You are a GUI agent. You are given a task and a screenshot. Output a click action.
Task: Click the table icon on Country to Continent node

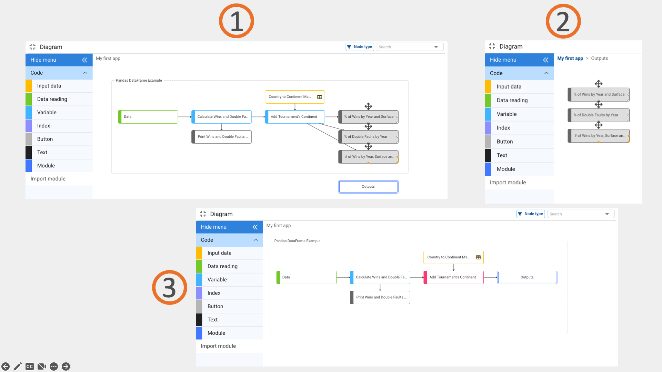319,97
